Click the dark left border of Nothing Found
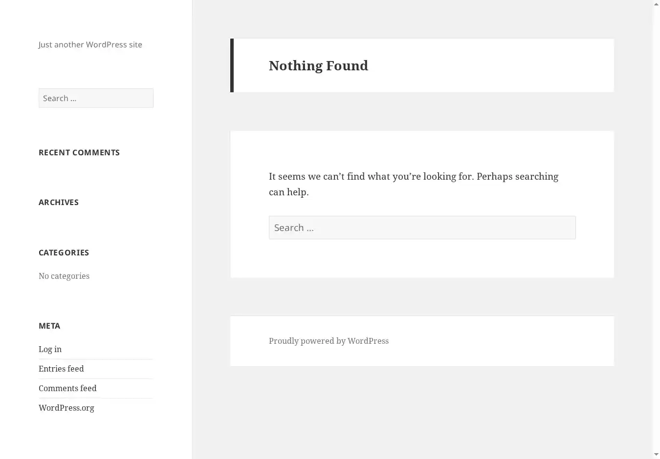Screen dimensions: 660x459 tap(232, 65)
